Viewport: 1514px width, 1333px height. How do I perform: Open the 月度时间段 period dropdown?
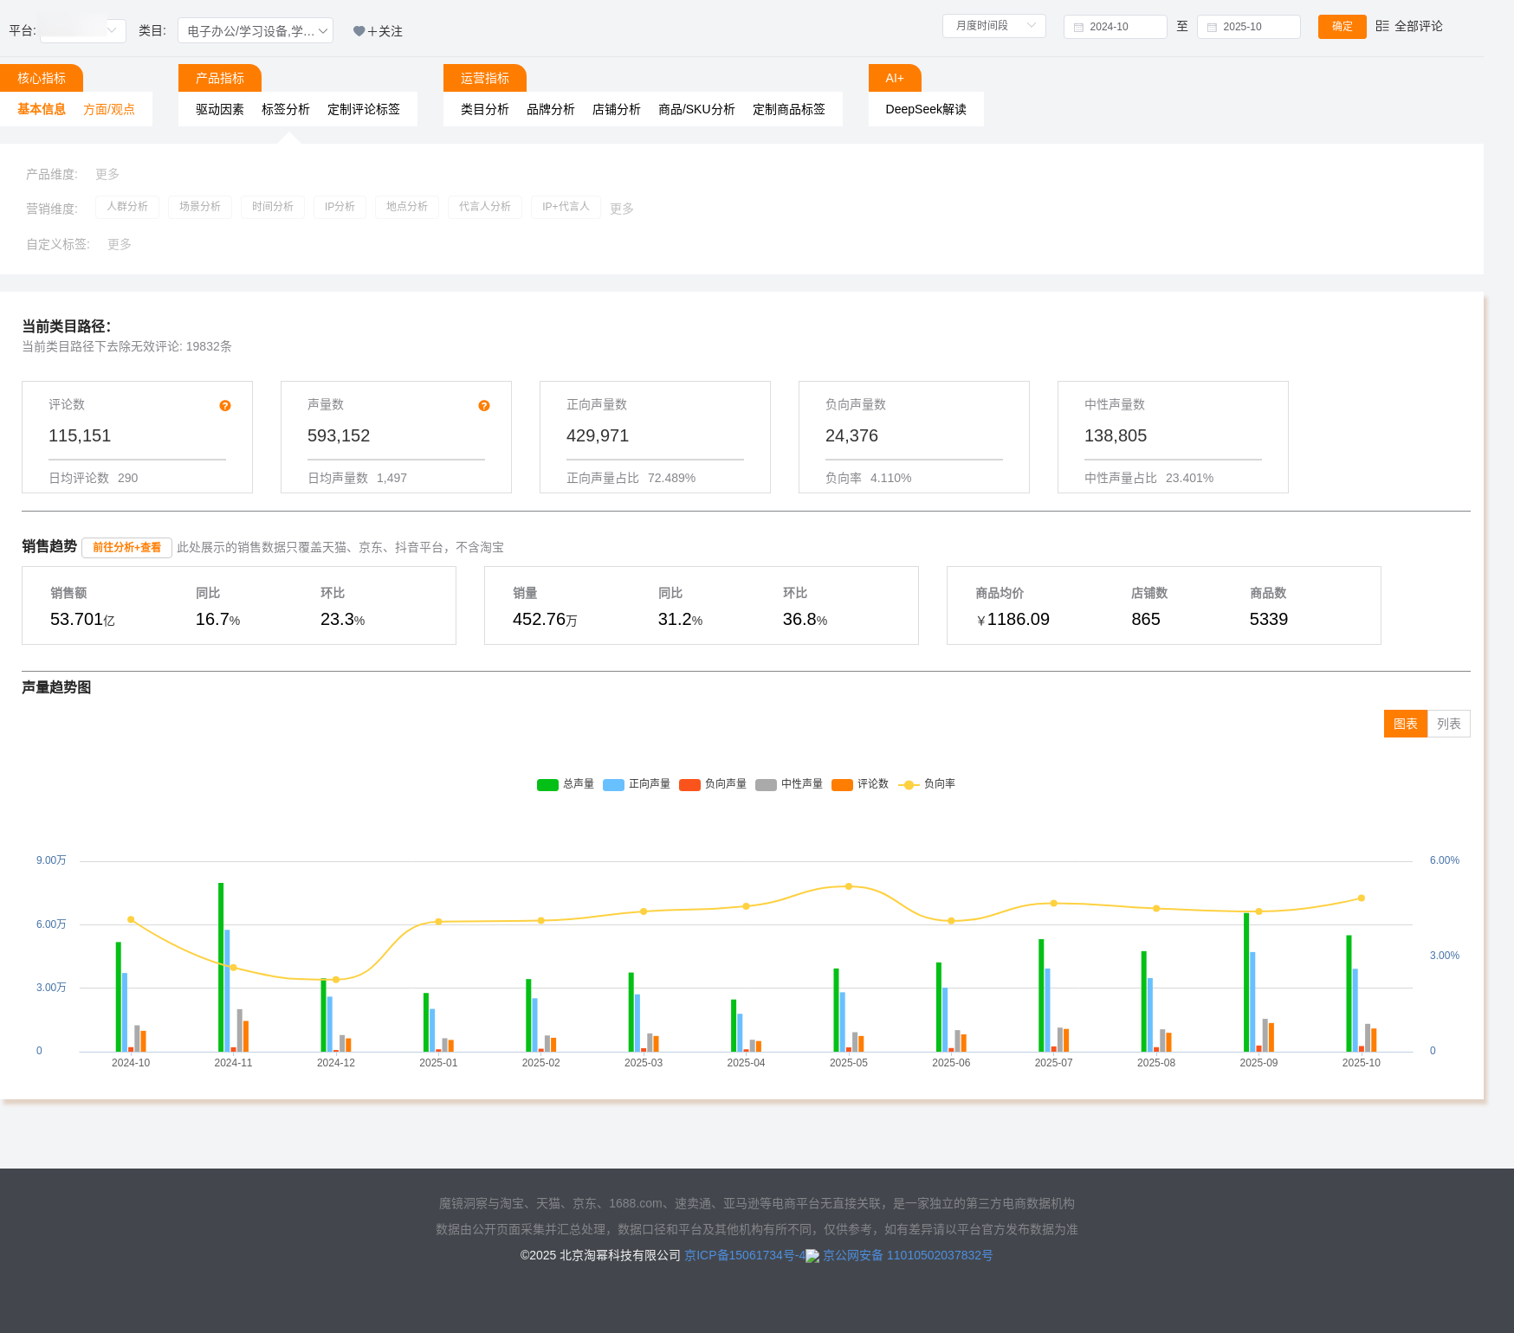point(993,26)
